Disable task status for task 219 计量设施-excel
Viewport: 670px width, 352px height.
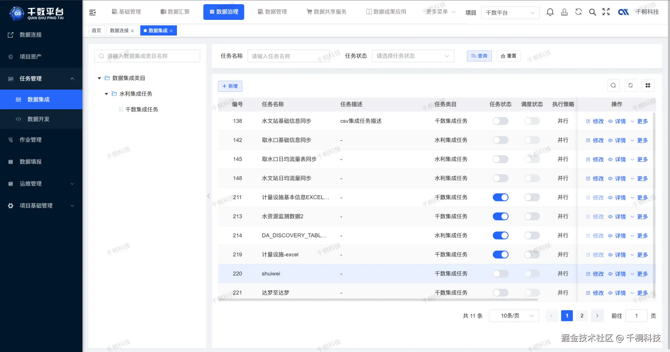click(x=500, y=254)
